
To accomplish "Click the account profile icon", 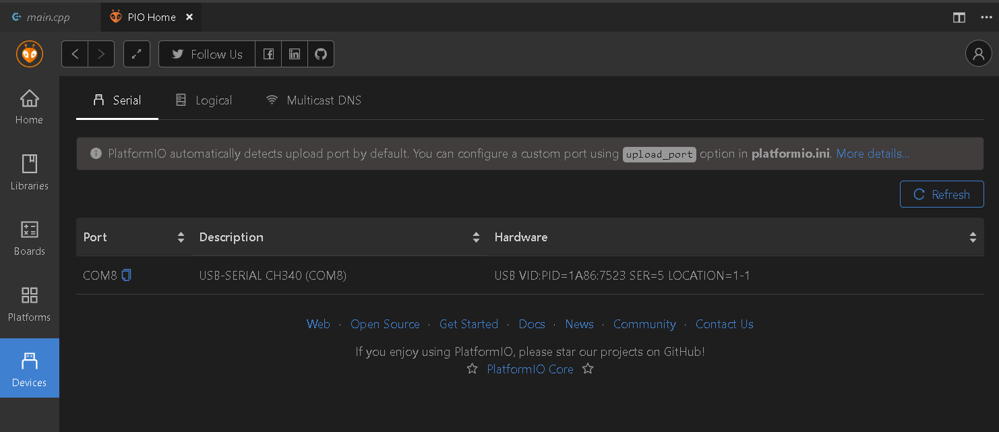I will 979,53.
